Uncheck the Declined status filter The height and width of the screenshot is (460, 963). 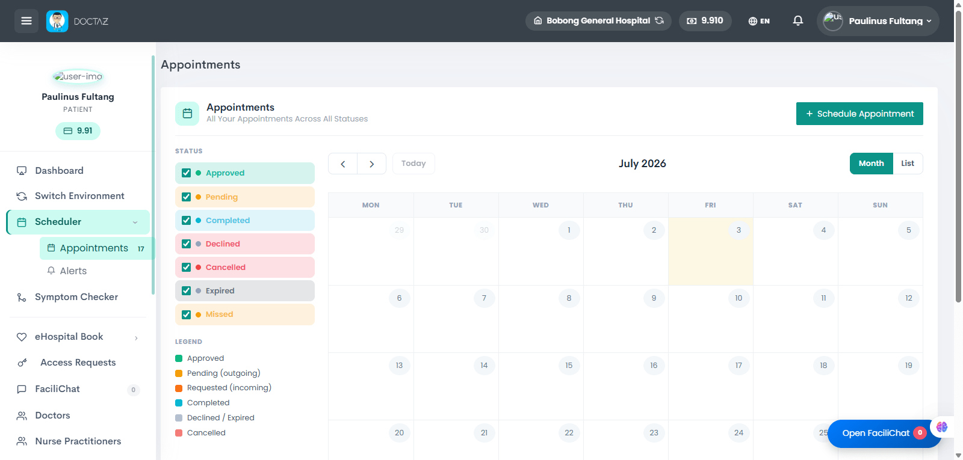tap(187, 244)
